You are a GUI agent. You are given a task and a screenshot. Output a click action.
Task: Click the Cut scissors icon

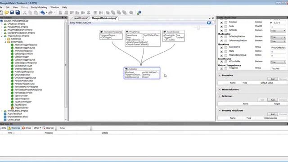click(x=25, y=13)
